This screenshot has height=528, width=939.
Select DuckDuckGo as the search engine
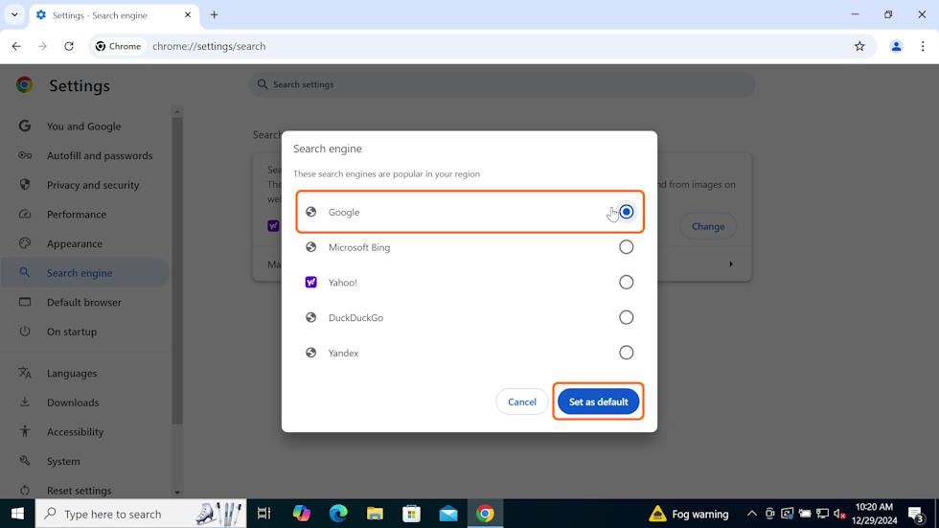click(626, 317)
